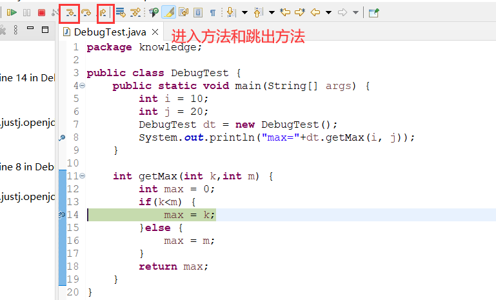Navigate Back in editor history
The width and height of the screenshot is (496, 300).
pos(315,13)
